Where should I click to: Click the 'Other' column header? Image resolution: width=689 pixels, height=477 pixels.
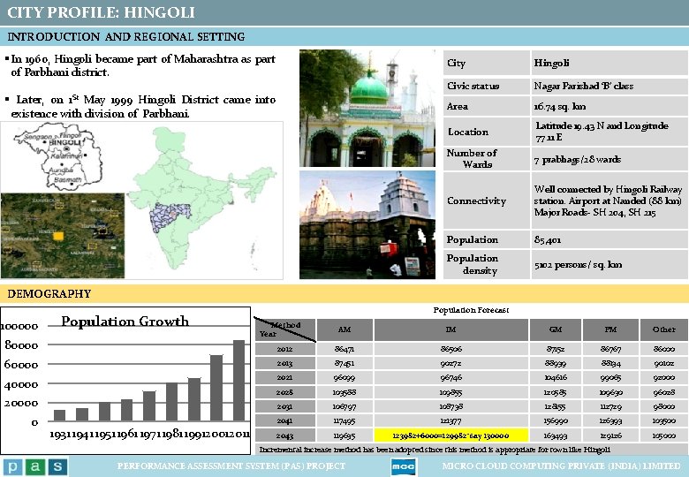tap(664, 329)
